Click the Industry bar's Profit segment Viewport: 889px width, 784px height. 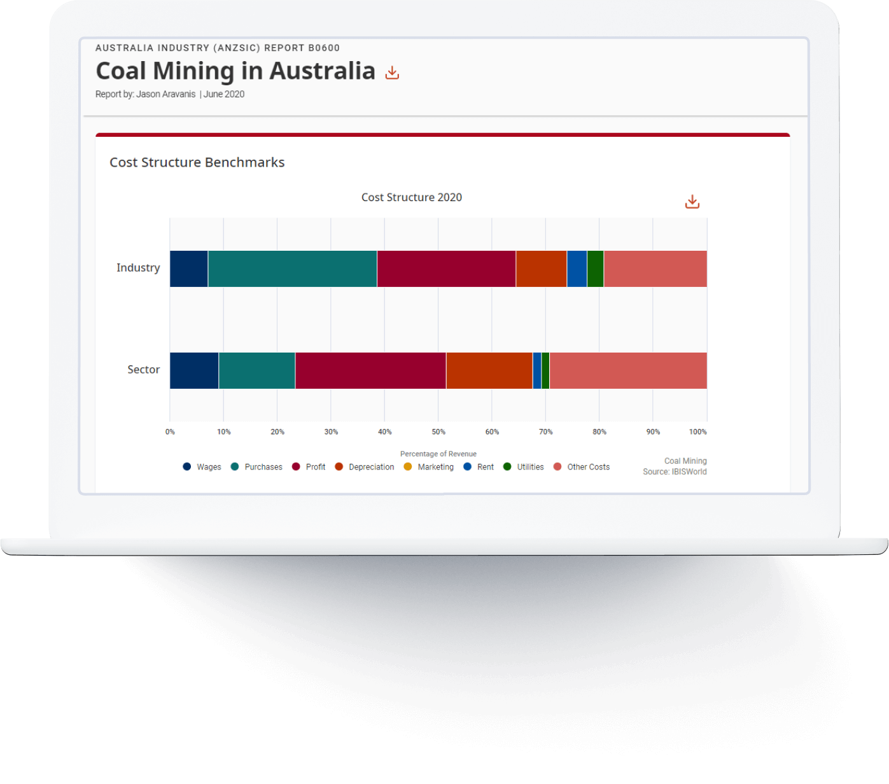coord(446,269)
